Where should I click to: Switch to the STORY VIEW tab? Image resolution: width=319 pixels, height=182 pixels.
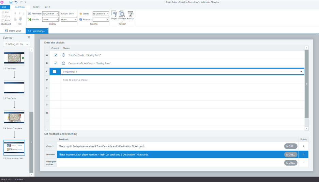pyautogui.click(x=13, y=31)
